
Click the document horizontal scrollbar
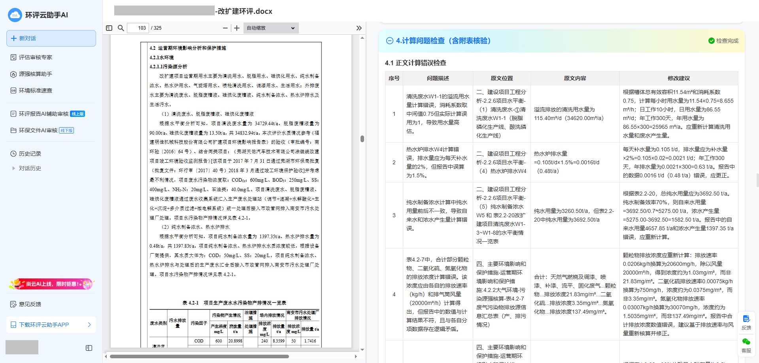coord(199,356)
